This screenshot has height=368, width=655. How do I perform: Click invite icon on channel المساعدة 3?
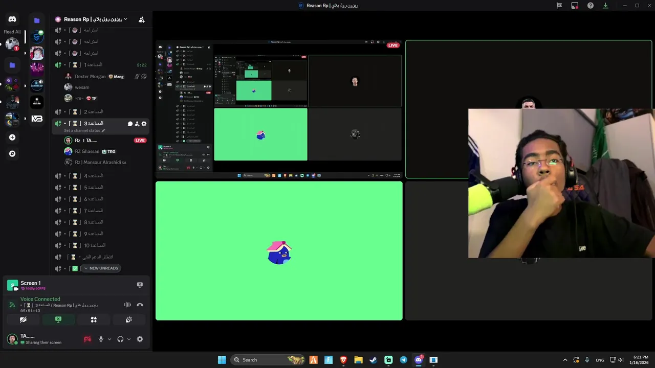click(137, 124)
